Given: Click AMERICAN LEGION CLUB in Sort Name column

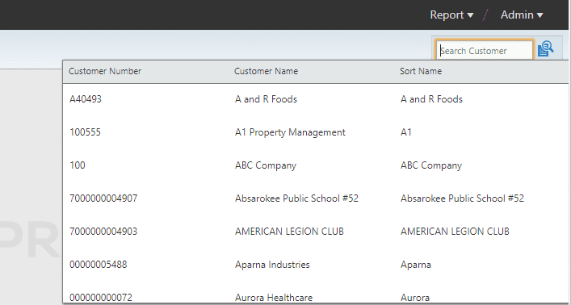Looking at the screenshot, I should 455,232.
